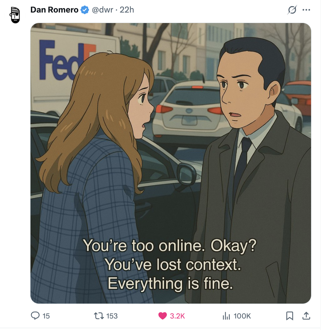Viewport: 328px width, 330px height.
Task: Toggle the bookmark icon
Action: coord(290,316)
